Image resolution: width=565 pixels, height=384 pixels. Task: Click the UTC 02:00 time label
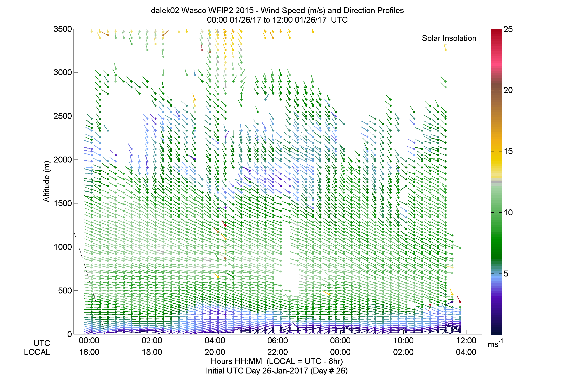[x=152, y=341]
